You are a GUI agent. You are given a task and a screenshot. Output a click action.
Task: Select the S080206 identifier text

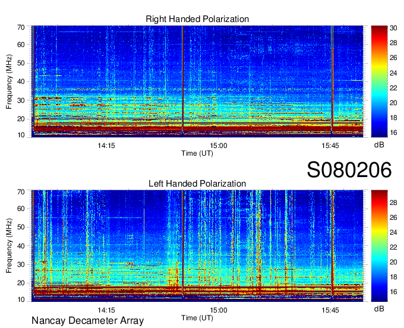(349, 170)
